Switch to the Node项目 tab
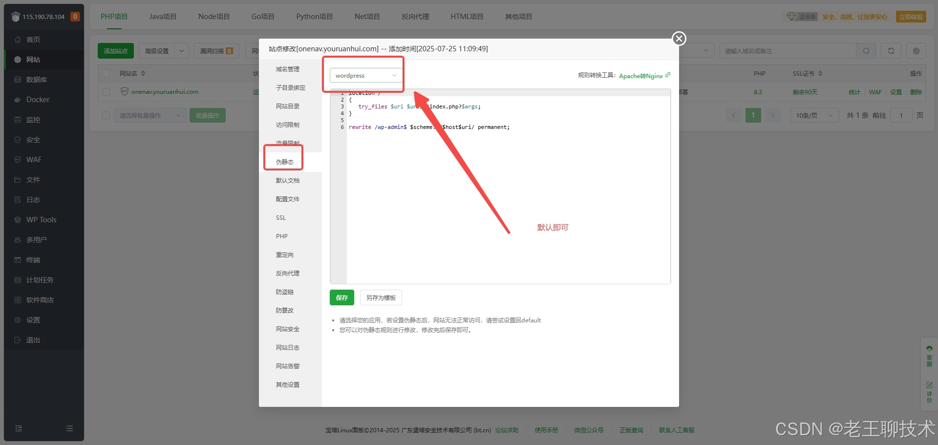The height and width of the screenshot is (445, 938). point(214,17)
